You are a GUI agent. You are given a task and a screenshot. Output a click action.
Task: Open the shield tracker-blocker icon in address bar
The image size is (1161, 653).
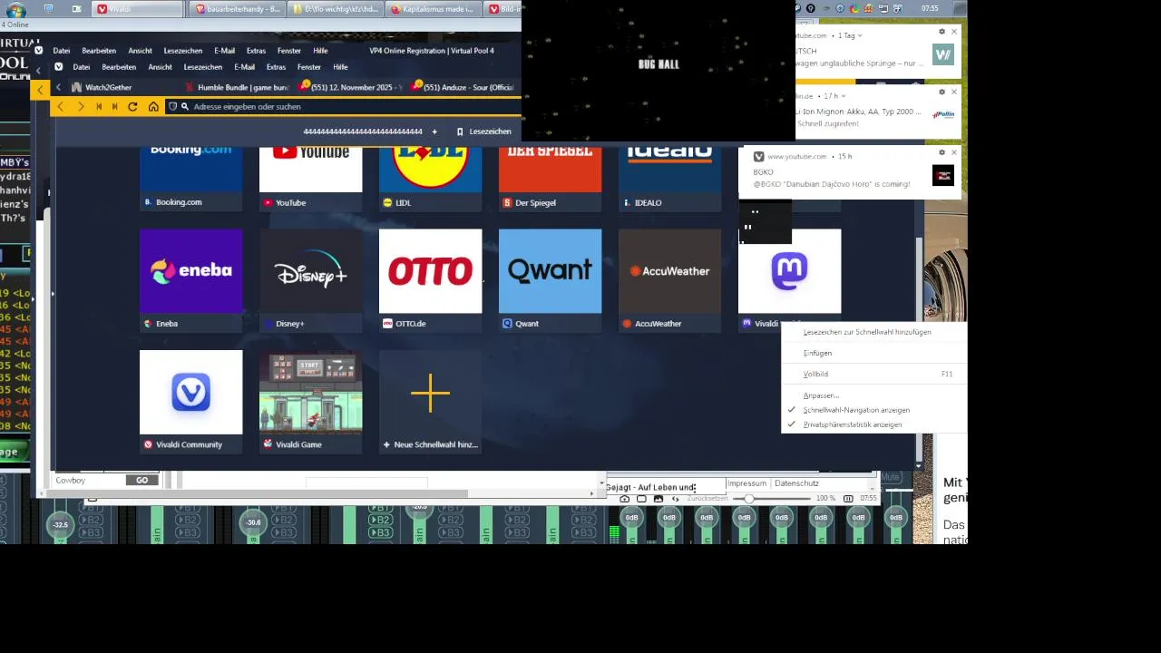172,107
